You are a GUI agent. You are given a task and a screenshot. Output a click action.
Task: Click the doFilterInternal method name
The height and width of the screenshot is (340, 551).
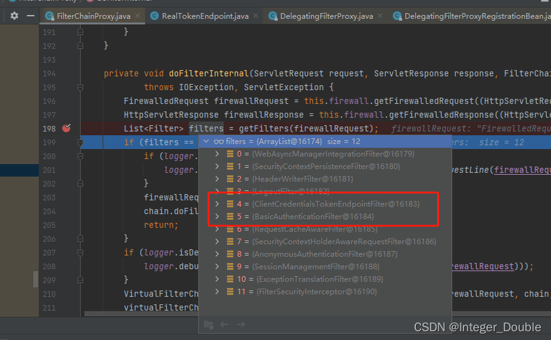(209, 73)
